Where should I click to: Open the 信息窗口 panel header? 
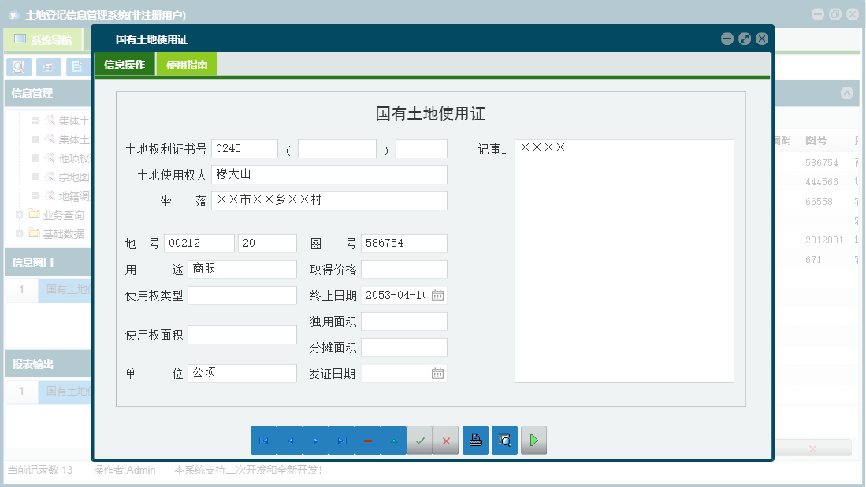pyautogui.click(x=47, y=262)
